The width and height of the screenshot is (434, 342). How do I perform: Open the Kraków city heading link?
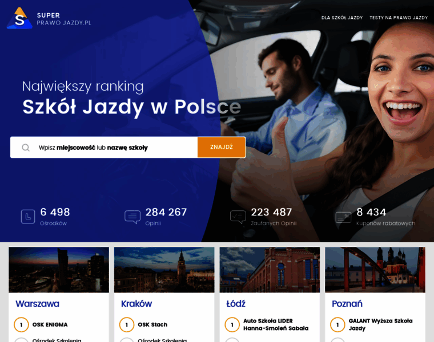pyautogui.click(x=136, y=304)
